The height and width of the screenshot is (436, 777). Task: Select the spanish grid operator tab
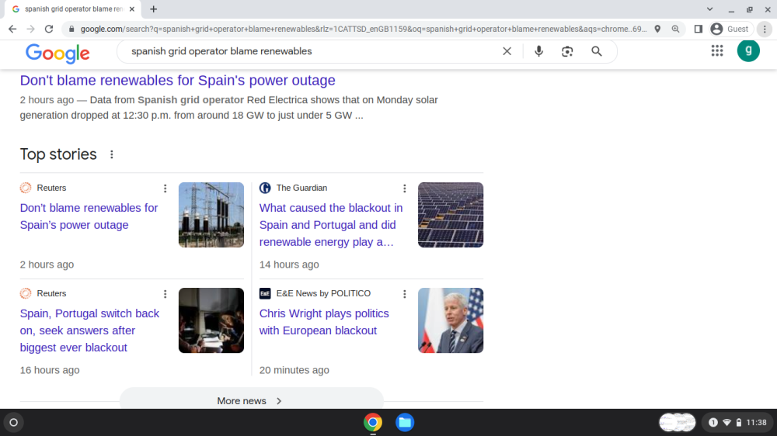click(x=74, y=9)
